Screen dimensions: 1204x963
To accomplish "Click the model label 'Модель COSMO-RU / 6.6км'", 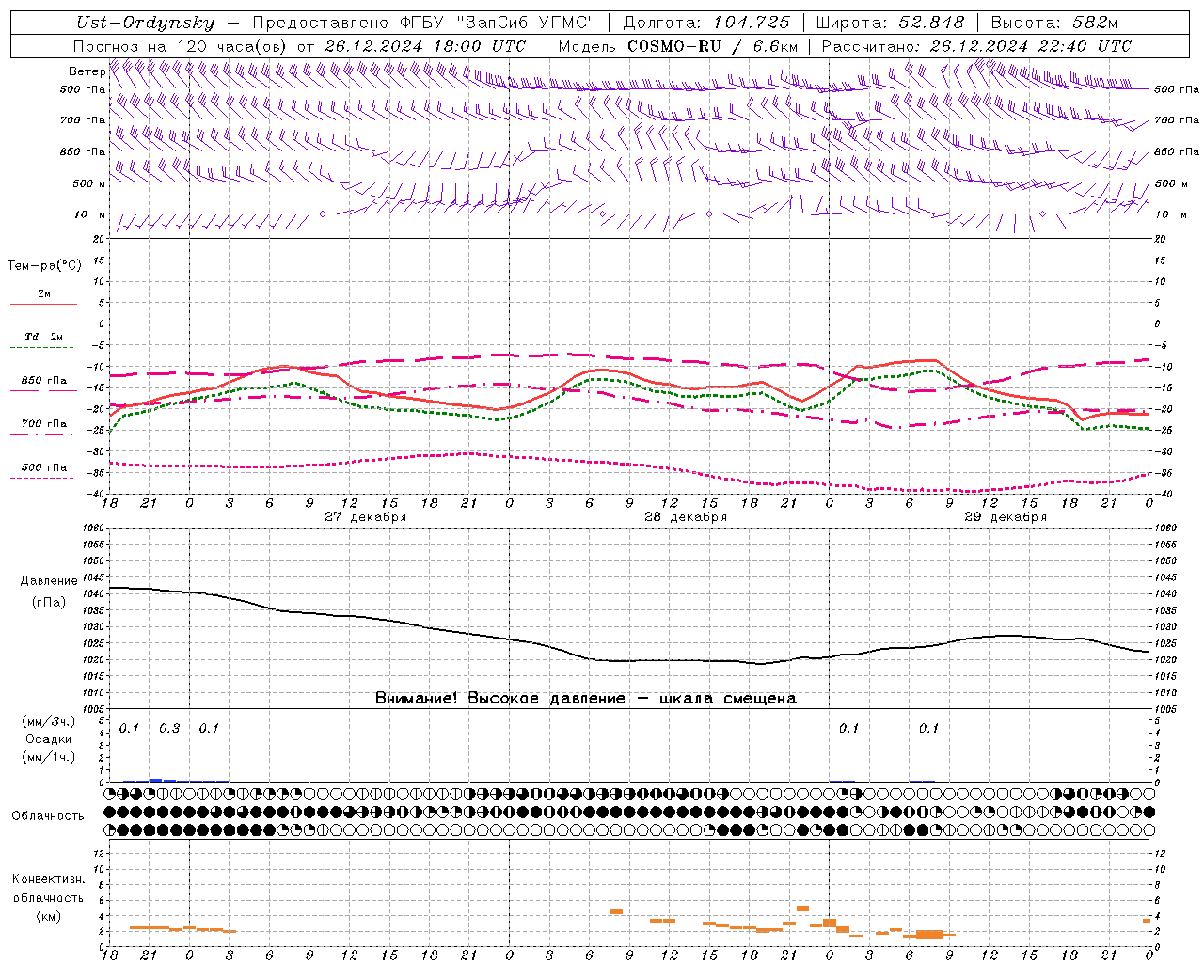I will (677, 46).
